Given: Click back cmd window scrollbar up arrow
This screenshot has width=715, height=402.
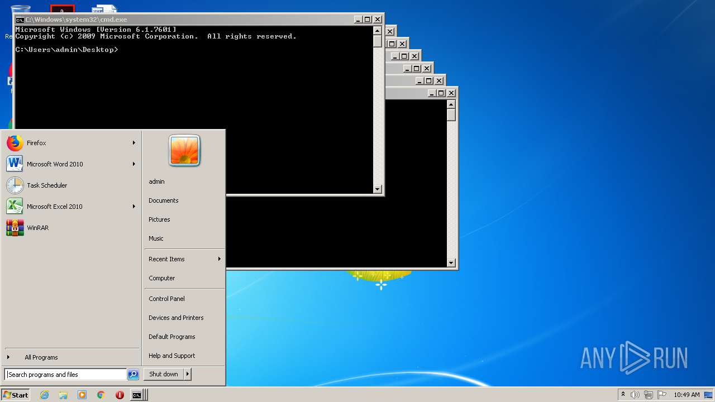Looking at the screenshot, I should pos(451,104).
